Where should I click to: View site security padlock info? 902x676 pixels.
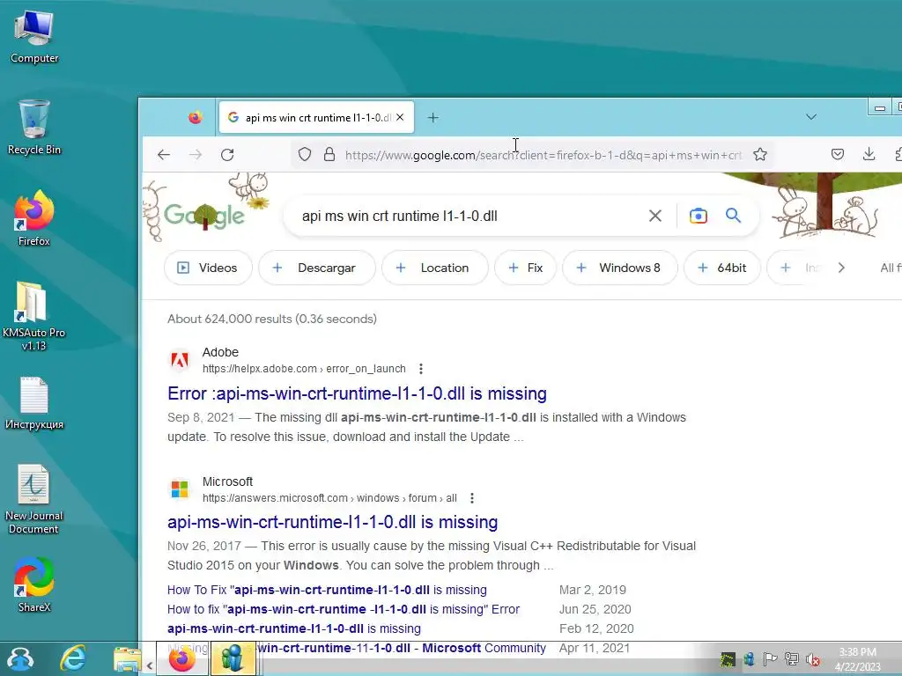click(x=329, y=155)
